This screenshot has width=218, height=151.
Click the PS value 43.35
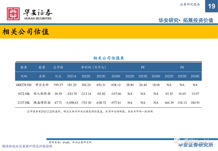tap(169, 94)
